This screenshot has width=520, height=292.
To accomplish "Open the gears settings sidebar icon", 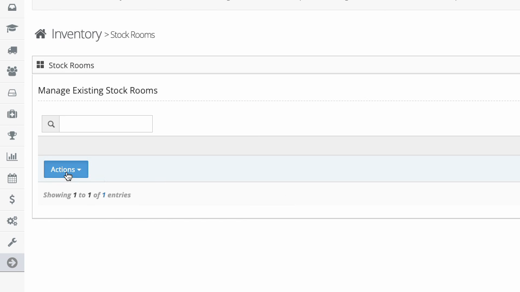I will pyautogui.click(x=12, y=221).
